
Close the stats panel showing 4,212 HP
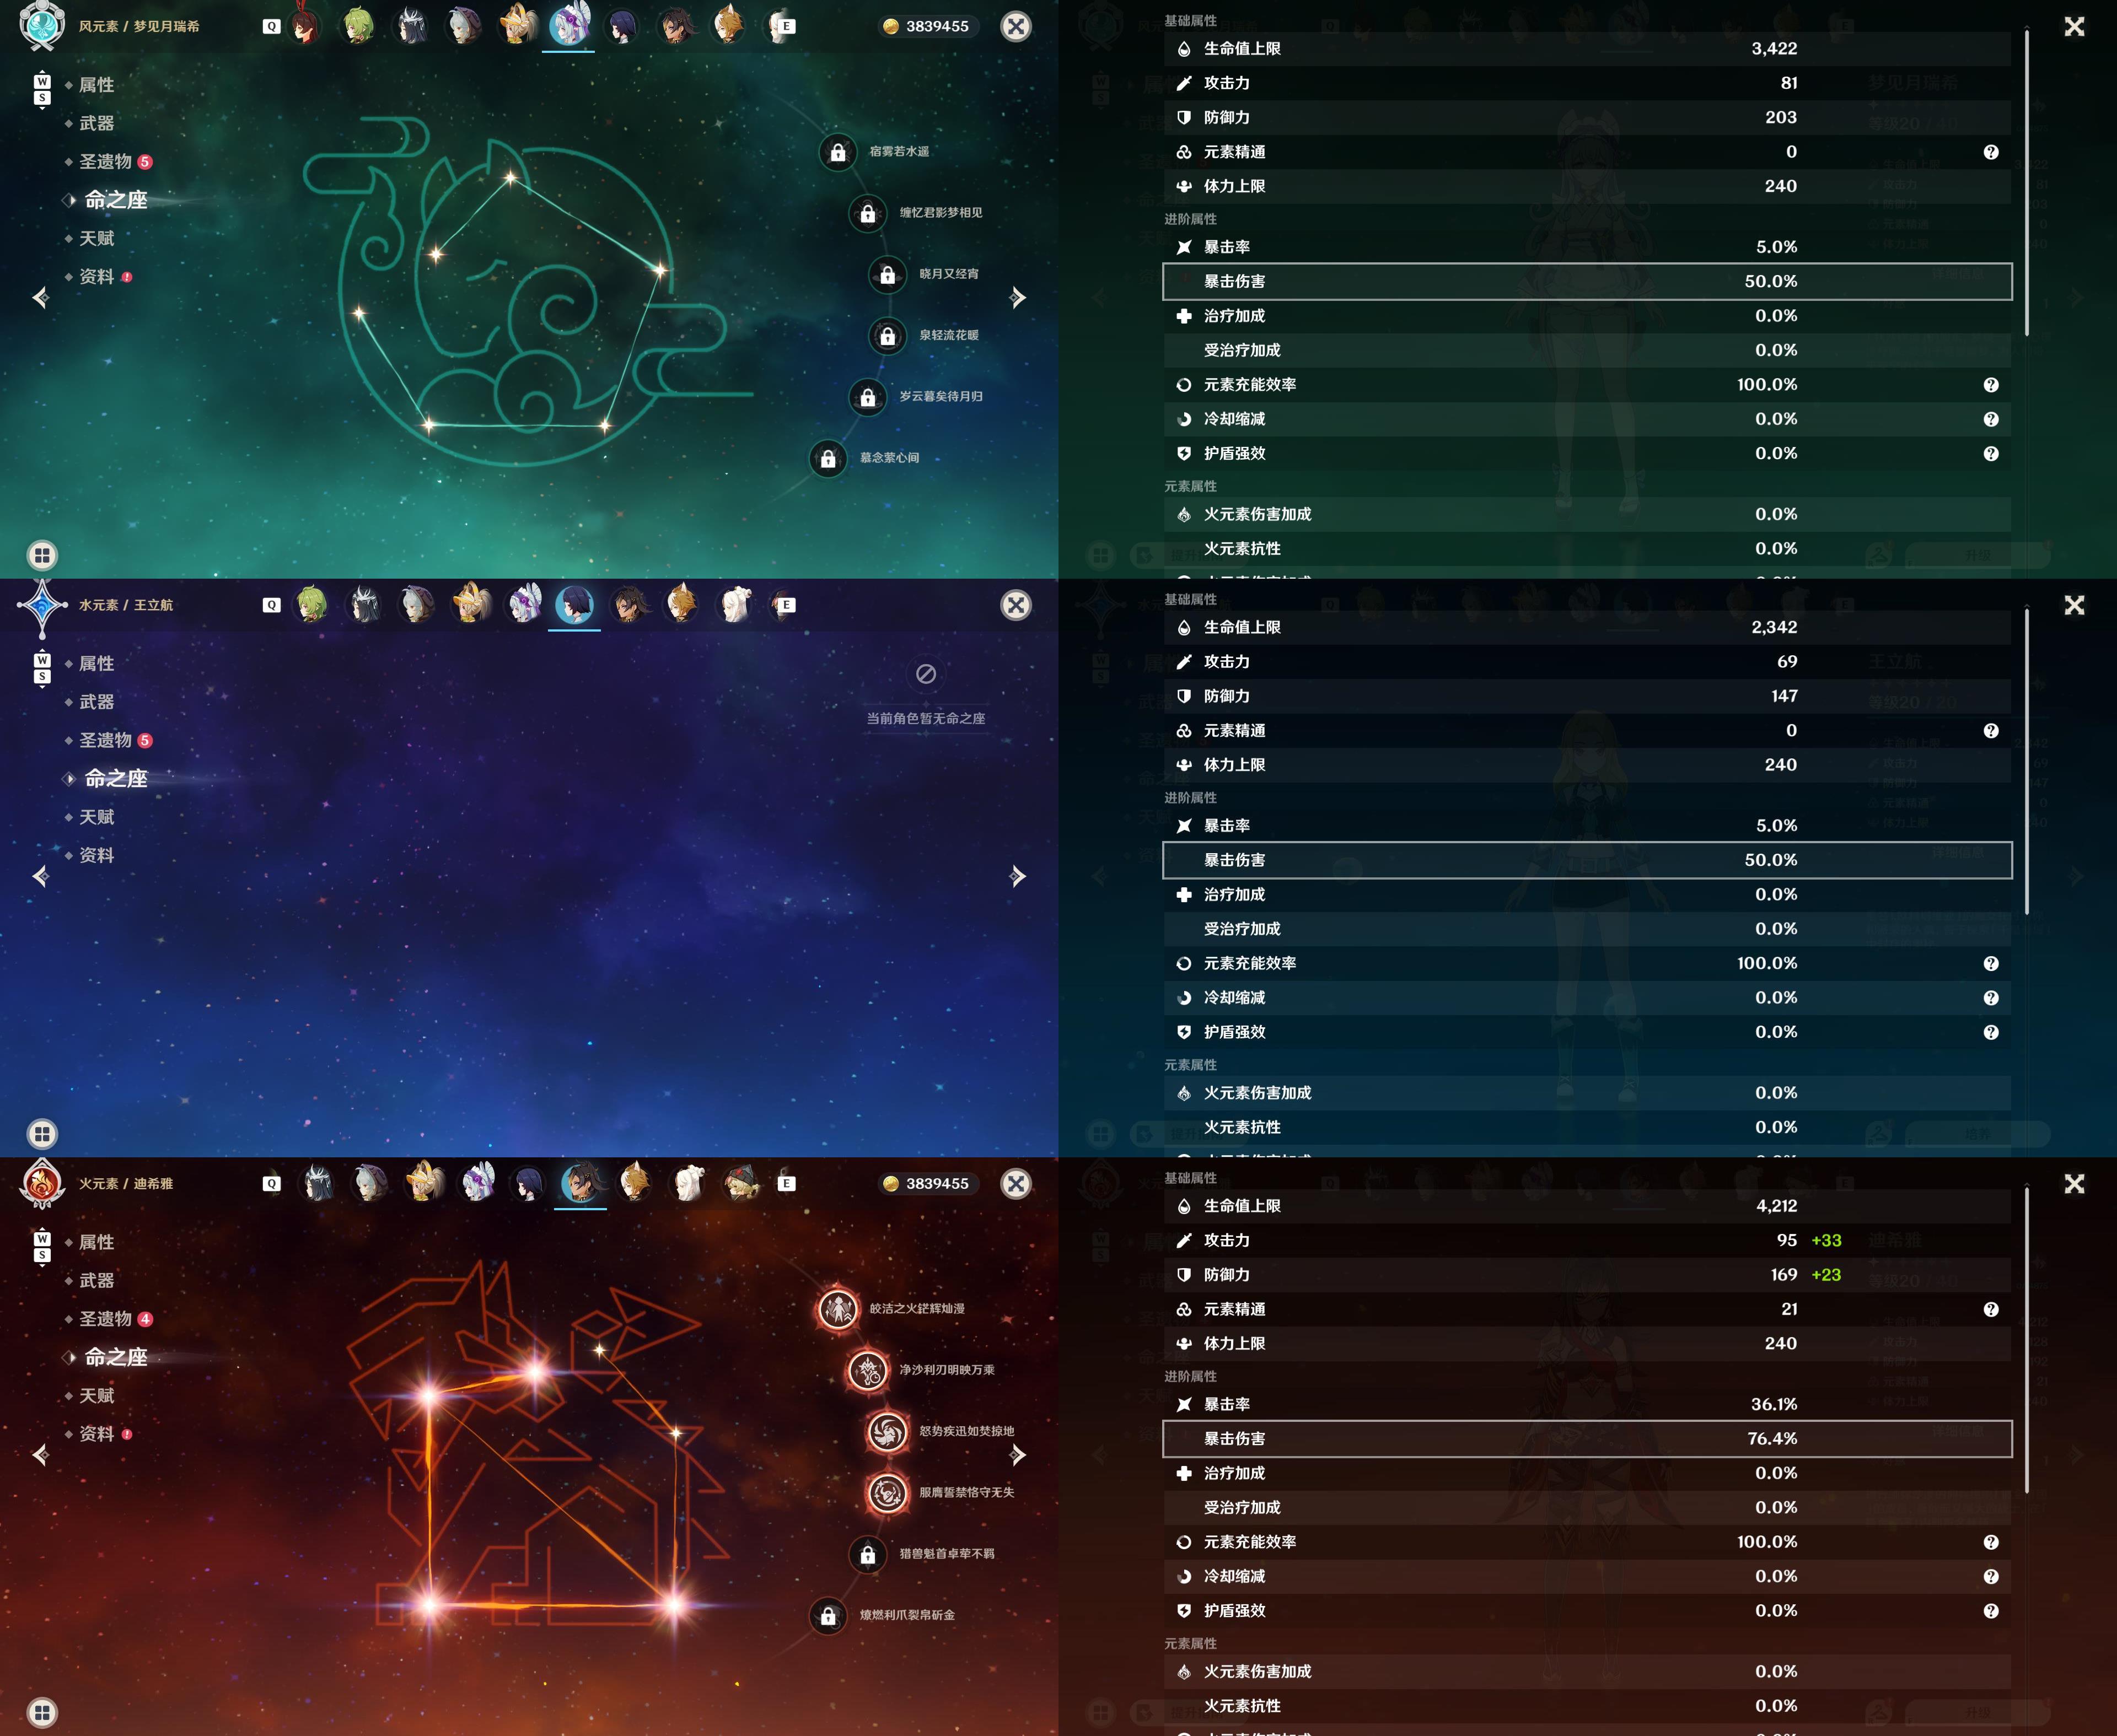point(2074,1184)
